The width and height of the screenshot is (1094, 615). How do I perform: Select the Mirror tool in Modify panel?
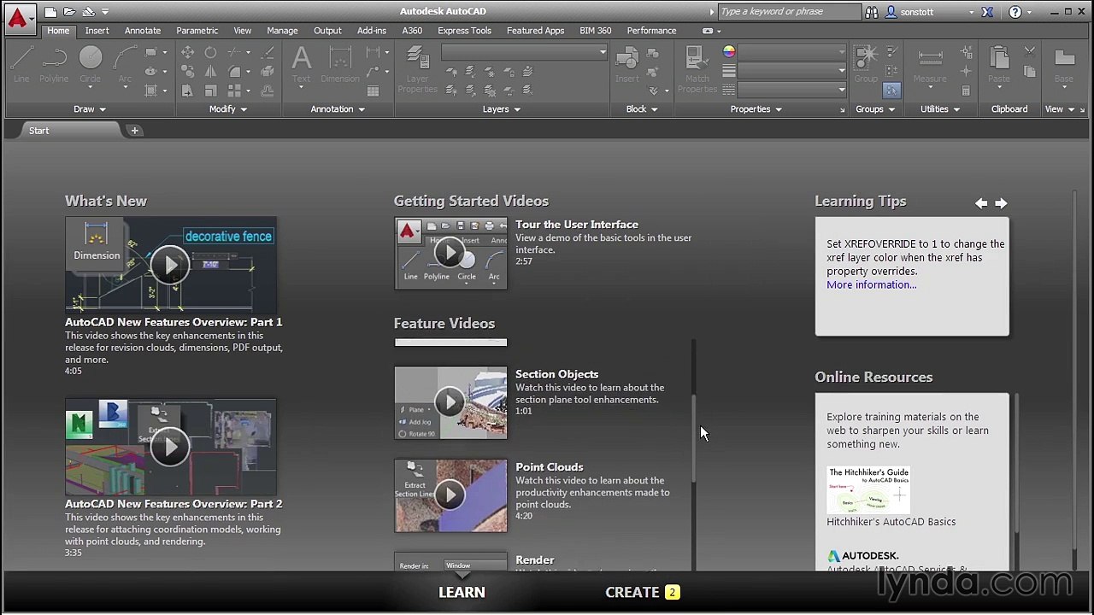(x=210, y=71)
